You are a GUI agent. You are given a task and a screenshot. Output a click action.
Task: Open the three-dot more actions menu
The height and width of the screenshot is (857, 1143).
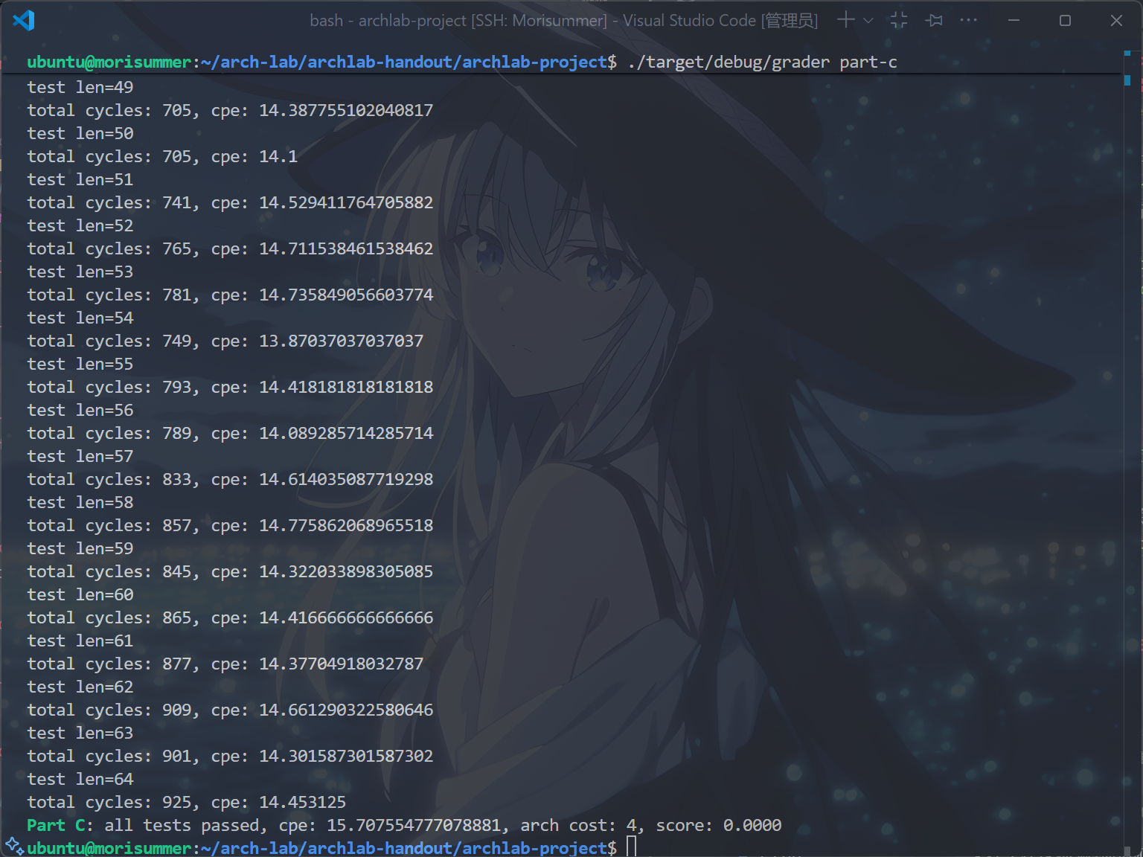968,20
